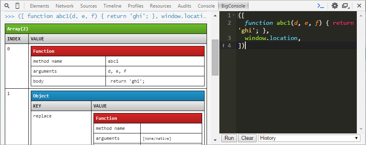Collapse the green Array(2) header
This screenshot has width=366, height=145.
pos(106,29)
